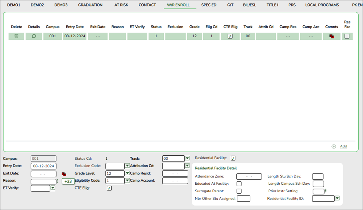Enable the Educated At Facility checkbox
This screenshot has height=210, width=363.
point(239,184)
